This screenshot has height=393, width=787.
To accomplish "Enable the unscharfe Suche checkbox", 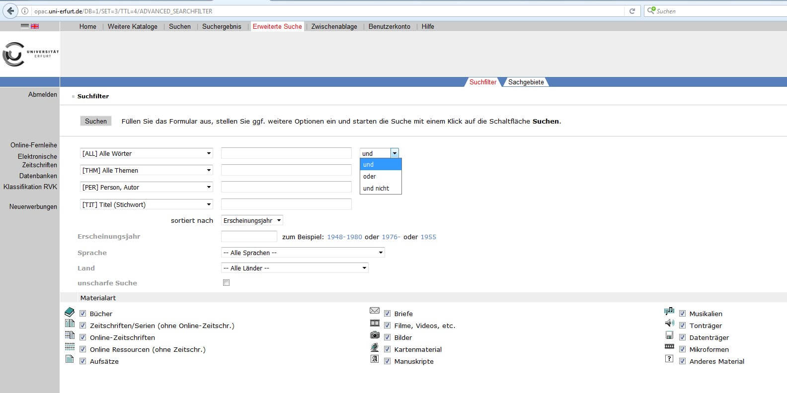I will coord(227,283).
